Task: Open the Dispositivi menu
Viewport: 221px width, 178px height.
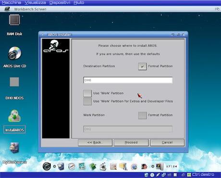Action: 60,2
